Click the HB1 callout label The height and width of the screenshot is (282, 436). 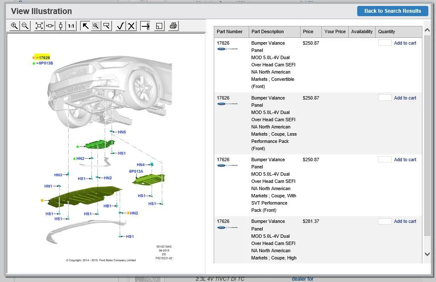point(107,206)
